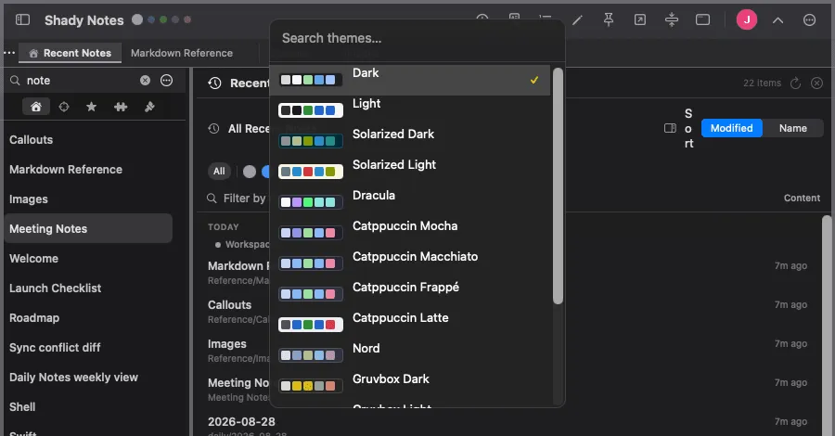
Task: Select the star favorites filter icon in sidebar
Action: (92, 107)
